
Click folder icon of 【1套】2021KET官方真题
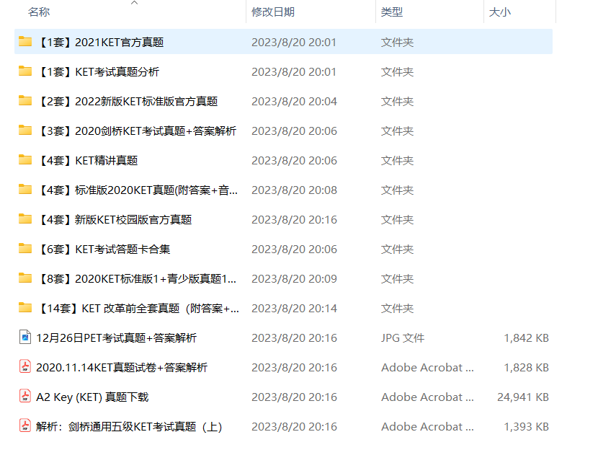coord(25,42)
